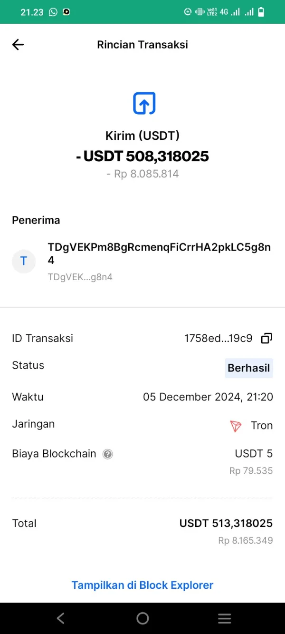Open Biaya Blockchain help icon
This screenshot has width=285, height=634.
(108, 454)
